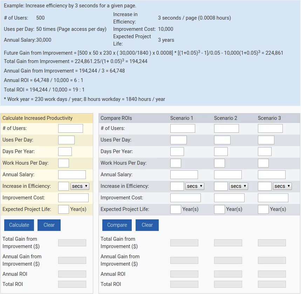Viewport: 301px width, 294px height.
Task: Focus Annual Salary field in productivity calculator
Action: click(x=72, y=175)
